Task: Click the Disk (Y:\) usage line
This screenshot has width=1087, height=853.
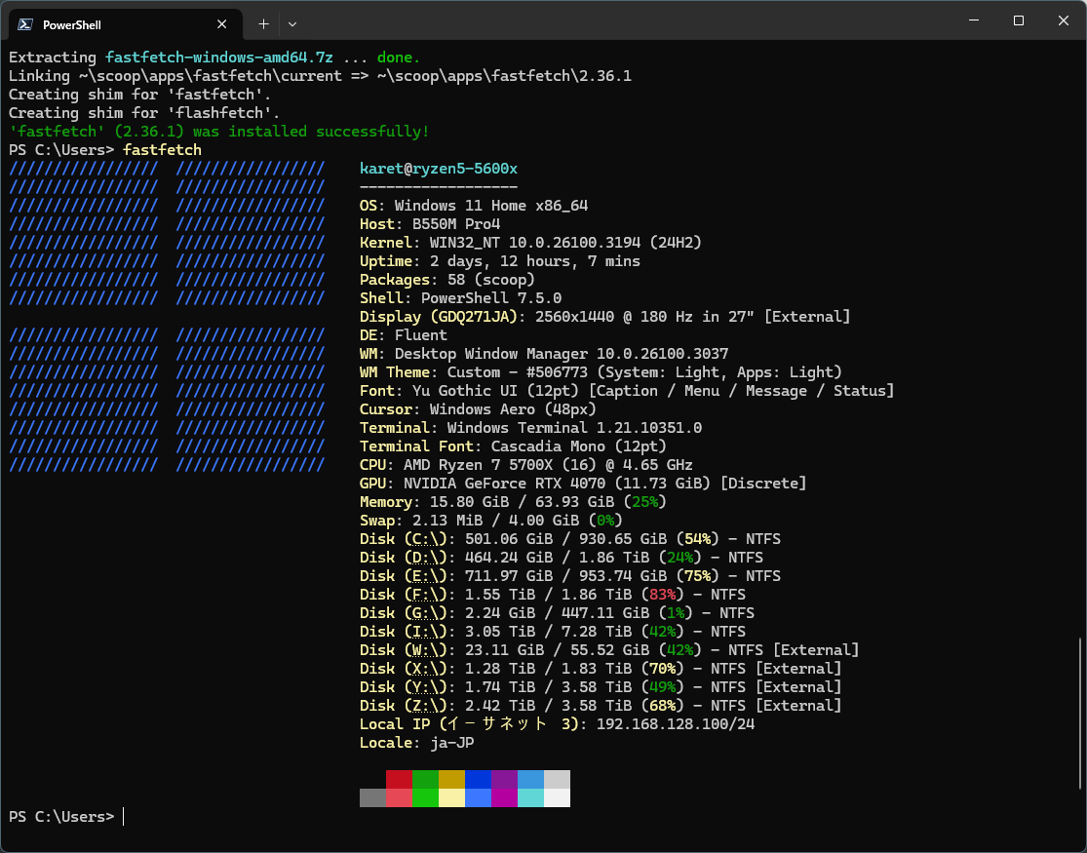Action: (x=601, y=687)
